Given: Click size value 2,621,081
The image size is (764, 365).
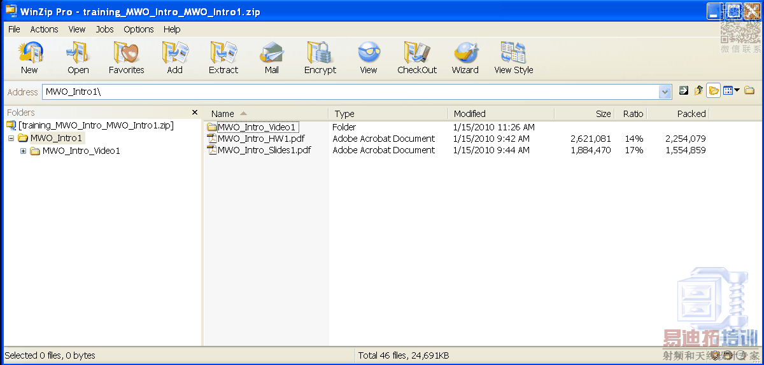Looking at the screenshot, I should click(591, 139).
